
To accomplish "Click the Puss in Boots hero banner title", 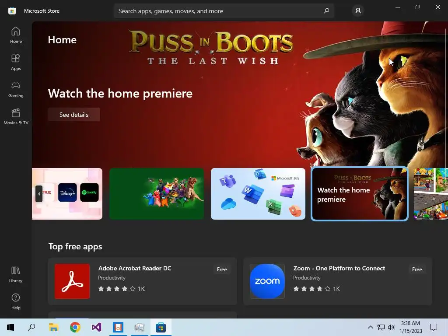I will [211, 47].
